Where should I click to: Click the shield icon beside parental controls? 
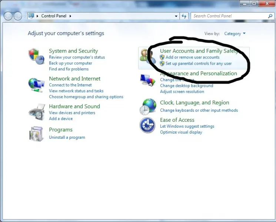(x=162, y=63)
